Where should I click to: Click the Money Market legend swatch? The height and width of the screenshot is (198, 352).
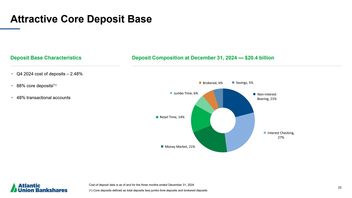point(162,146)
